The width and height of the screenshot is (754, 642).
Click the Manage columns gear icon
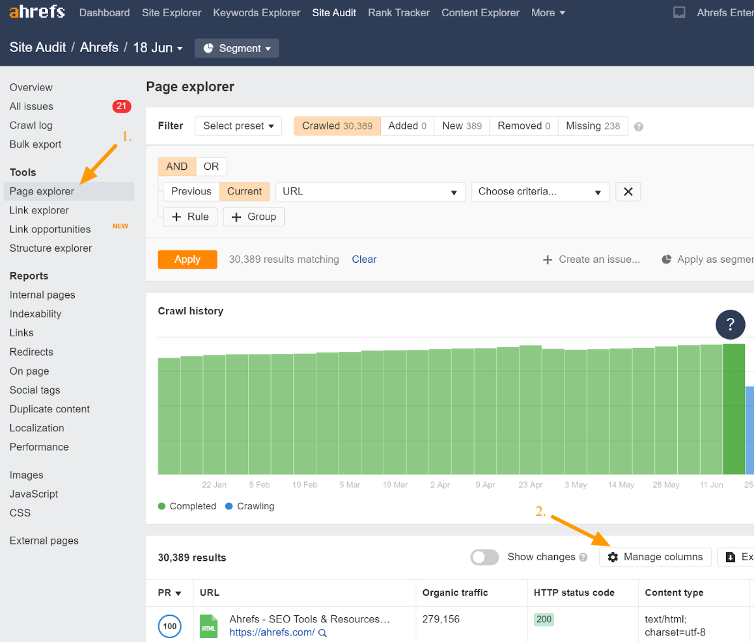613,557
